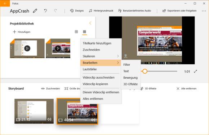Viewport: 209px width, 135px height.
Task: Click Exportieren oder freigeben
Action: [179, 11]
